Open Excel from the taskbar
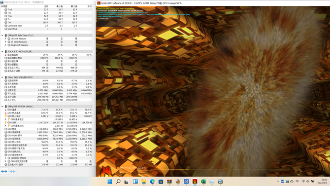 pos(203,182)
